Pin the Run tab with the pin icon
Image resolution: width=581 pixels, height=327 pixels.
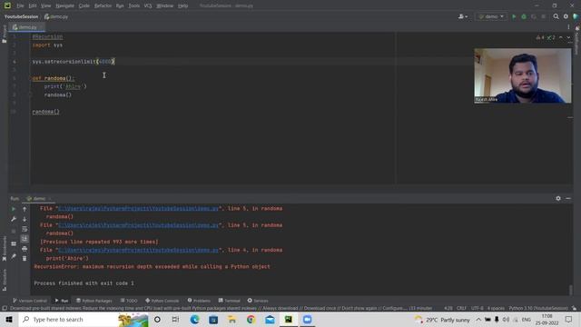tap(14, 256)
